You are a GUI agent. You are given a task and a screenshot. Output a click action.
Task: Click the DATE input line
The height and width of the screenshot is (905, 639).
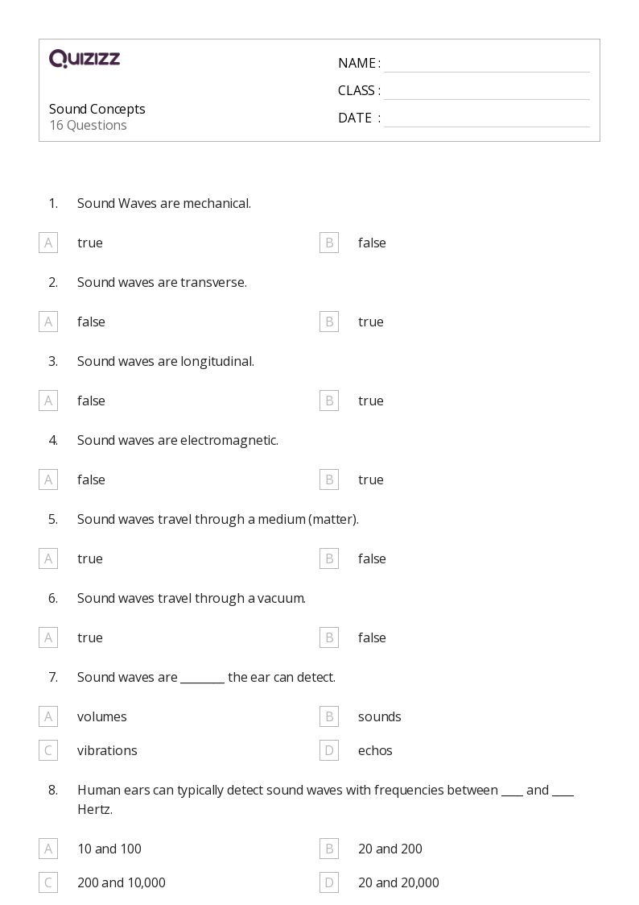point(486,119)
